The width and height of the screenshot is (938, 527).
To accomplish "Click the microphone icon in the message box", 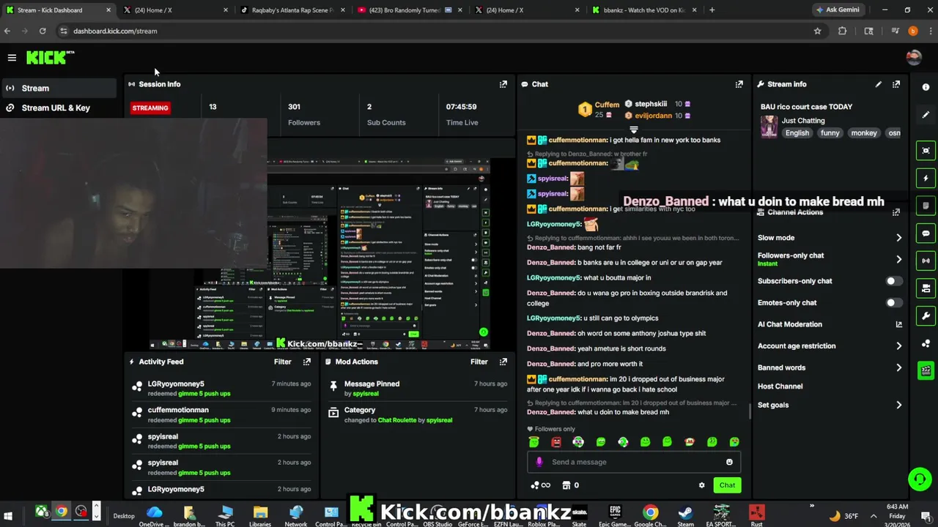I will coord(539,462).
